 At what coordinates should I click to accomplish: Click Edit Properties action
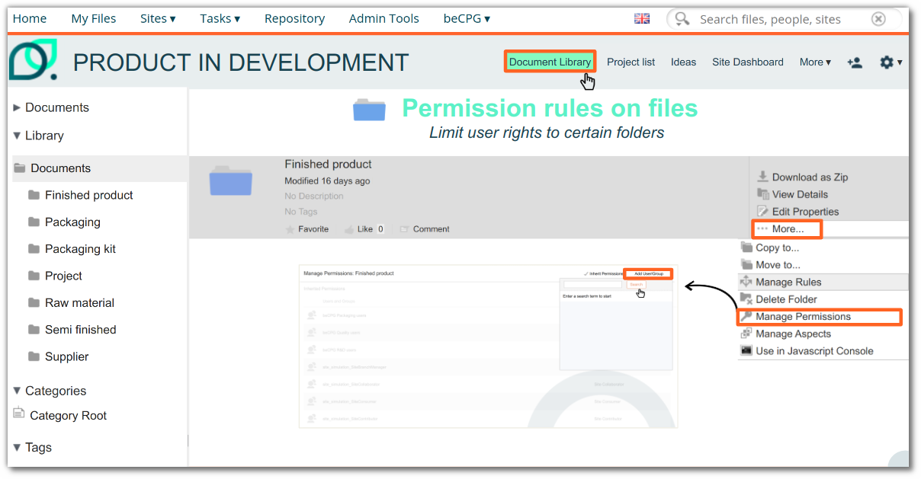(805, 212)
